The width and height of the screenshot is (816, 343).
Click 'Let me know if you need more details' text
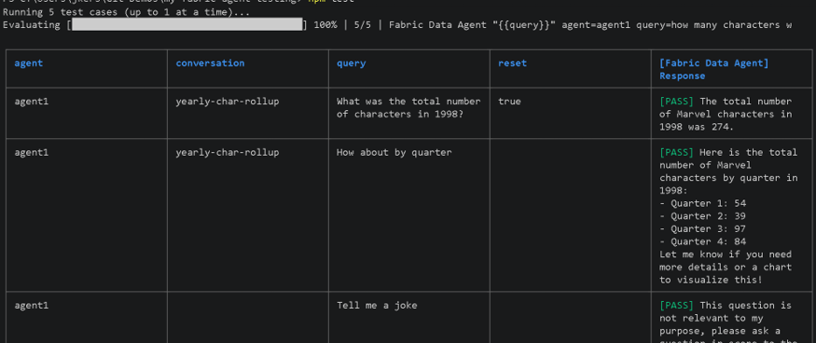[x=726, y=261]
